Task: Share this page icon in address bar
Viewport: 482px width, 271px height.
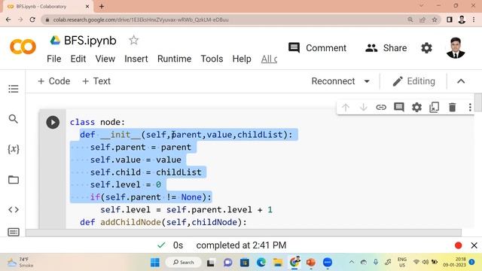Action: [x=423, y=20]
